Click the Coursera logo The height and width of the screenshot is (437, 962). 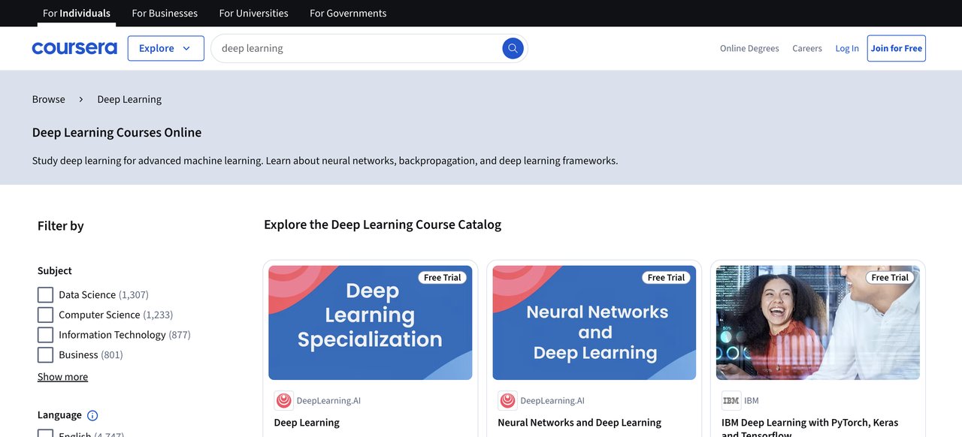coord(74,48)
